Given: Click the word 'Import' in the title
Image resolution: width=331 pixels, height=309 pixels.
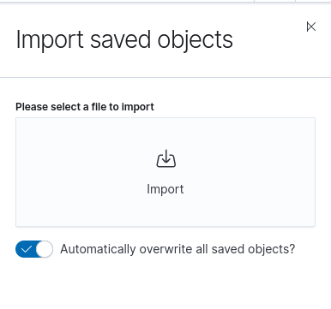Looking at the screenshot, I should pyautogui.click(x=50, y=40).
